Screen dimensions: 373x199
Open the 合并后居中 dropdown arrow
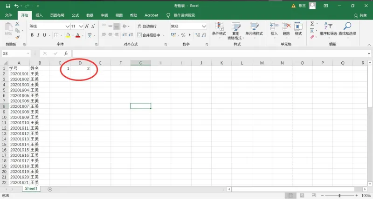tap(164, 35)
